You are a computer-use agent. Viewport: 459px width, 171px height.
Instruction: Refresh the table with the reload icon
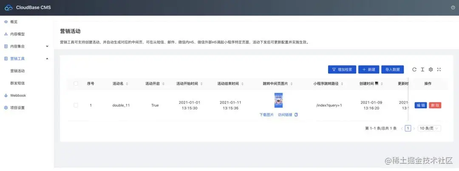point(414,70)
